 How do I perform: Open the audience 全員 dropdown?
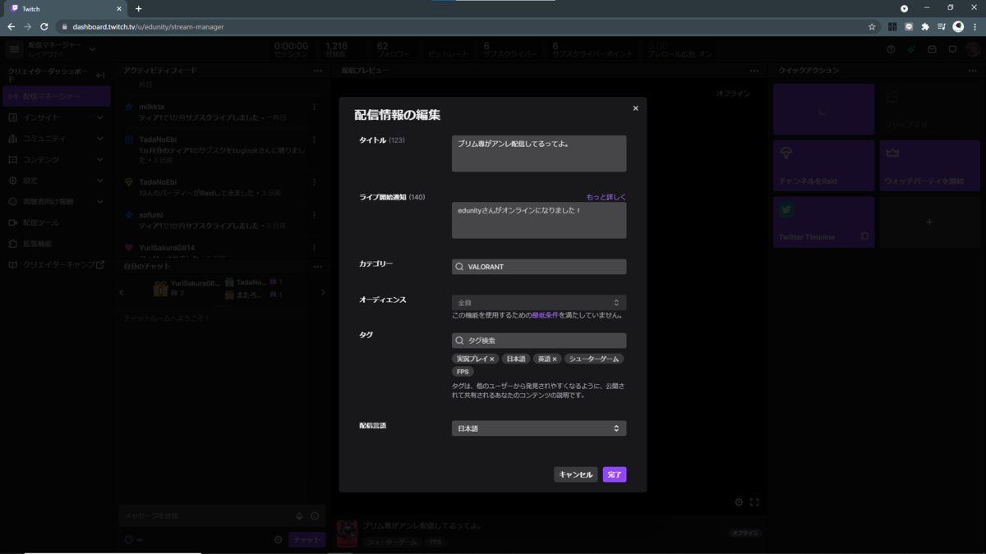[539, 303]
